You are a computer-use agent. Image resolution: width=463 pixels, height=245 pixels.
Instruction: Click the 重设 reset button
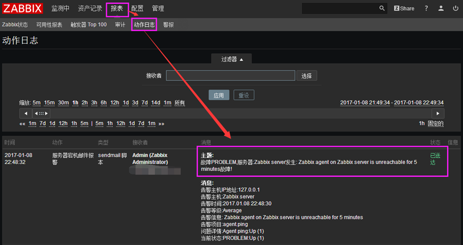[244, 95]
